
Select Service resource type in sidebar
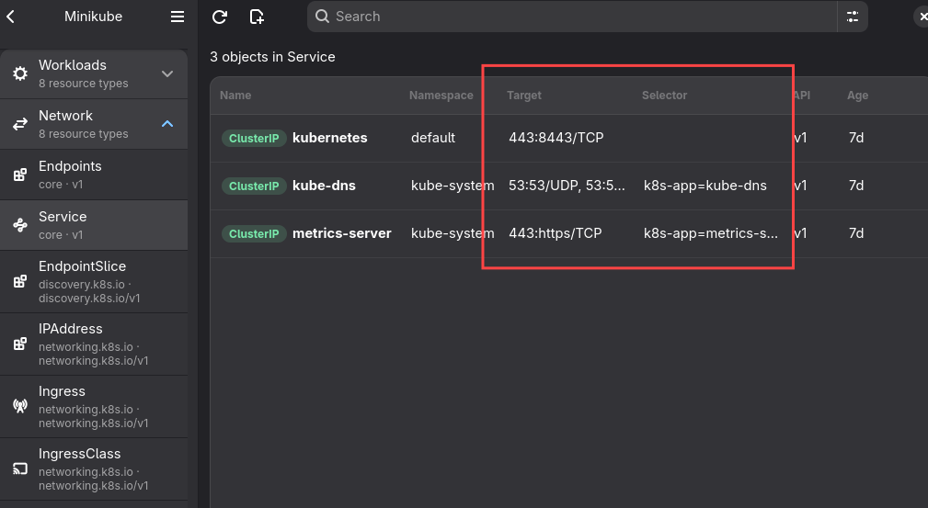pyautogui.click(x=94, y=225)
